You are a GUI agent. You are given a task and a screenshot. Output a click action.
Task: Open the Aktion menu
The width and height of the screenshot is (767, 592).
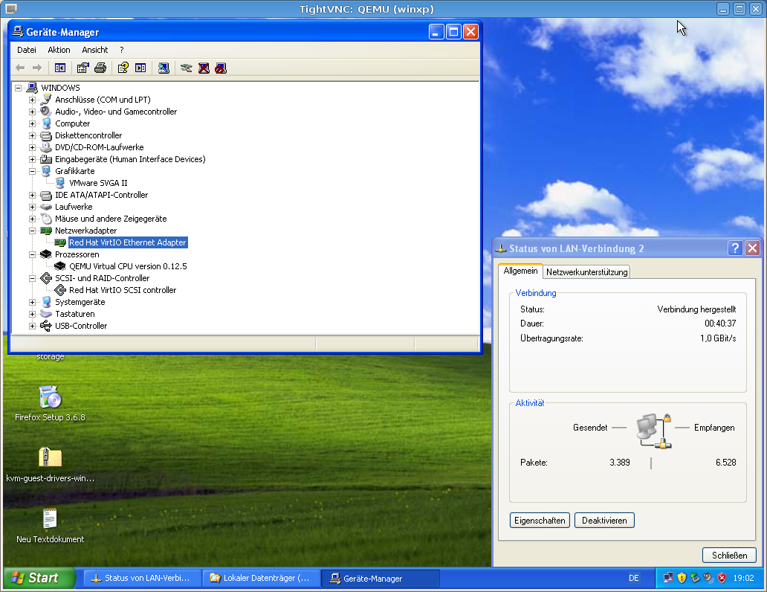(59, 50)
